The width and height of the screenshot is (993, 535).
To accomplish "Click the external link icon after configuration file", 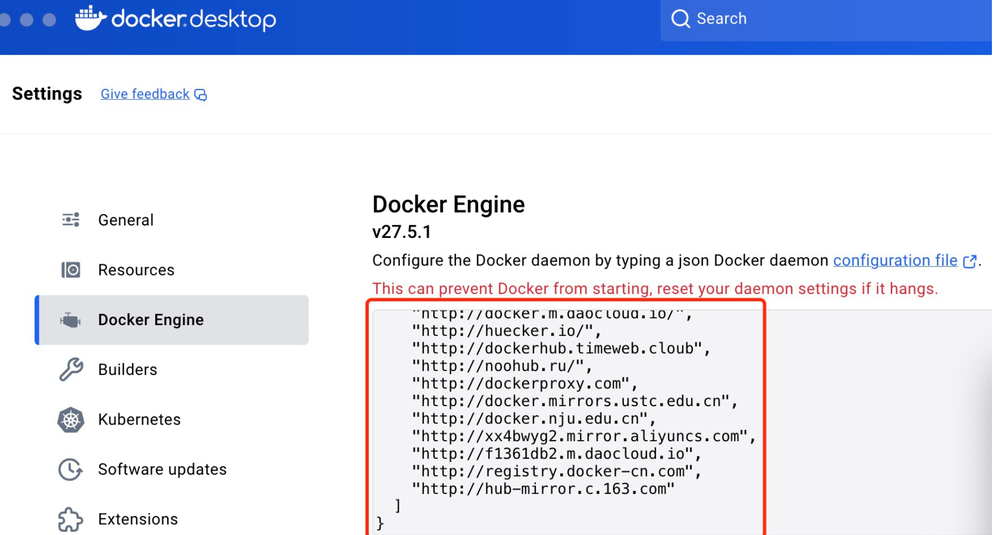I will click(x=969, y=261).
